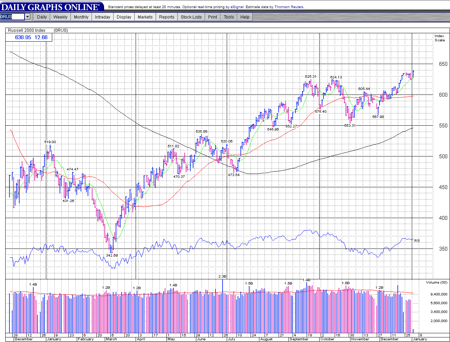Show the Monthly chart view
Image resolution: width=450 pixels, height=342 pixels.
coord(81,17)
